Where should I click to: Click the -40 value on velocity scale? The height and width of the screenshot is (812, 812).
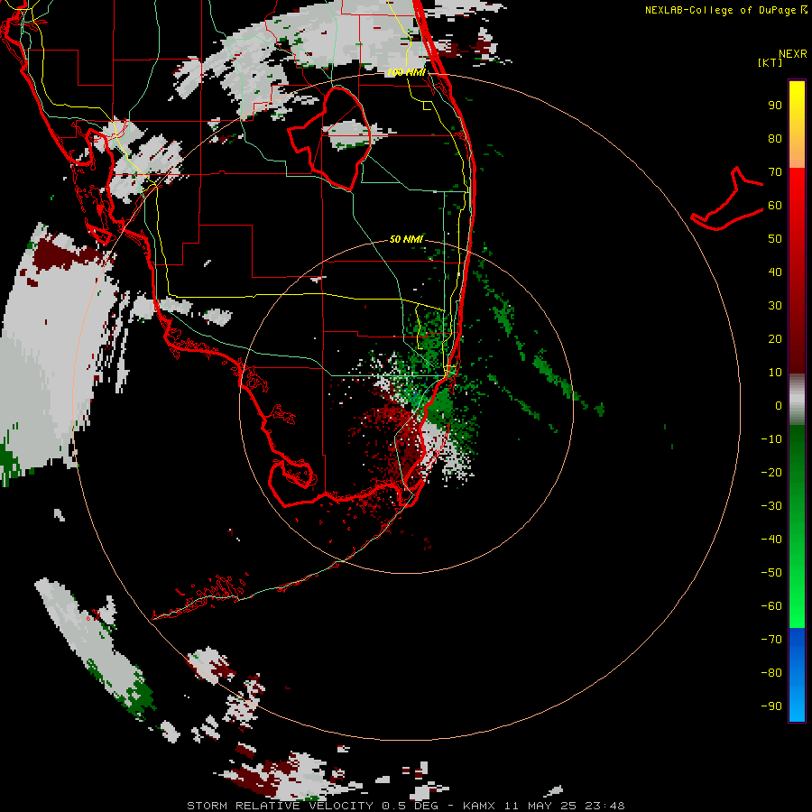coord(771,540)
